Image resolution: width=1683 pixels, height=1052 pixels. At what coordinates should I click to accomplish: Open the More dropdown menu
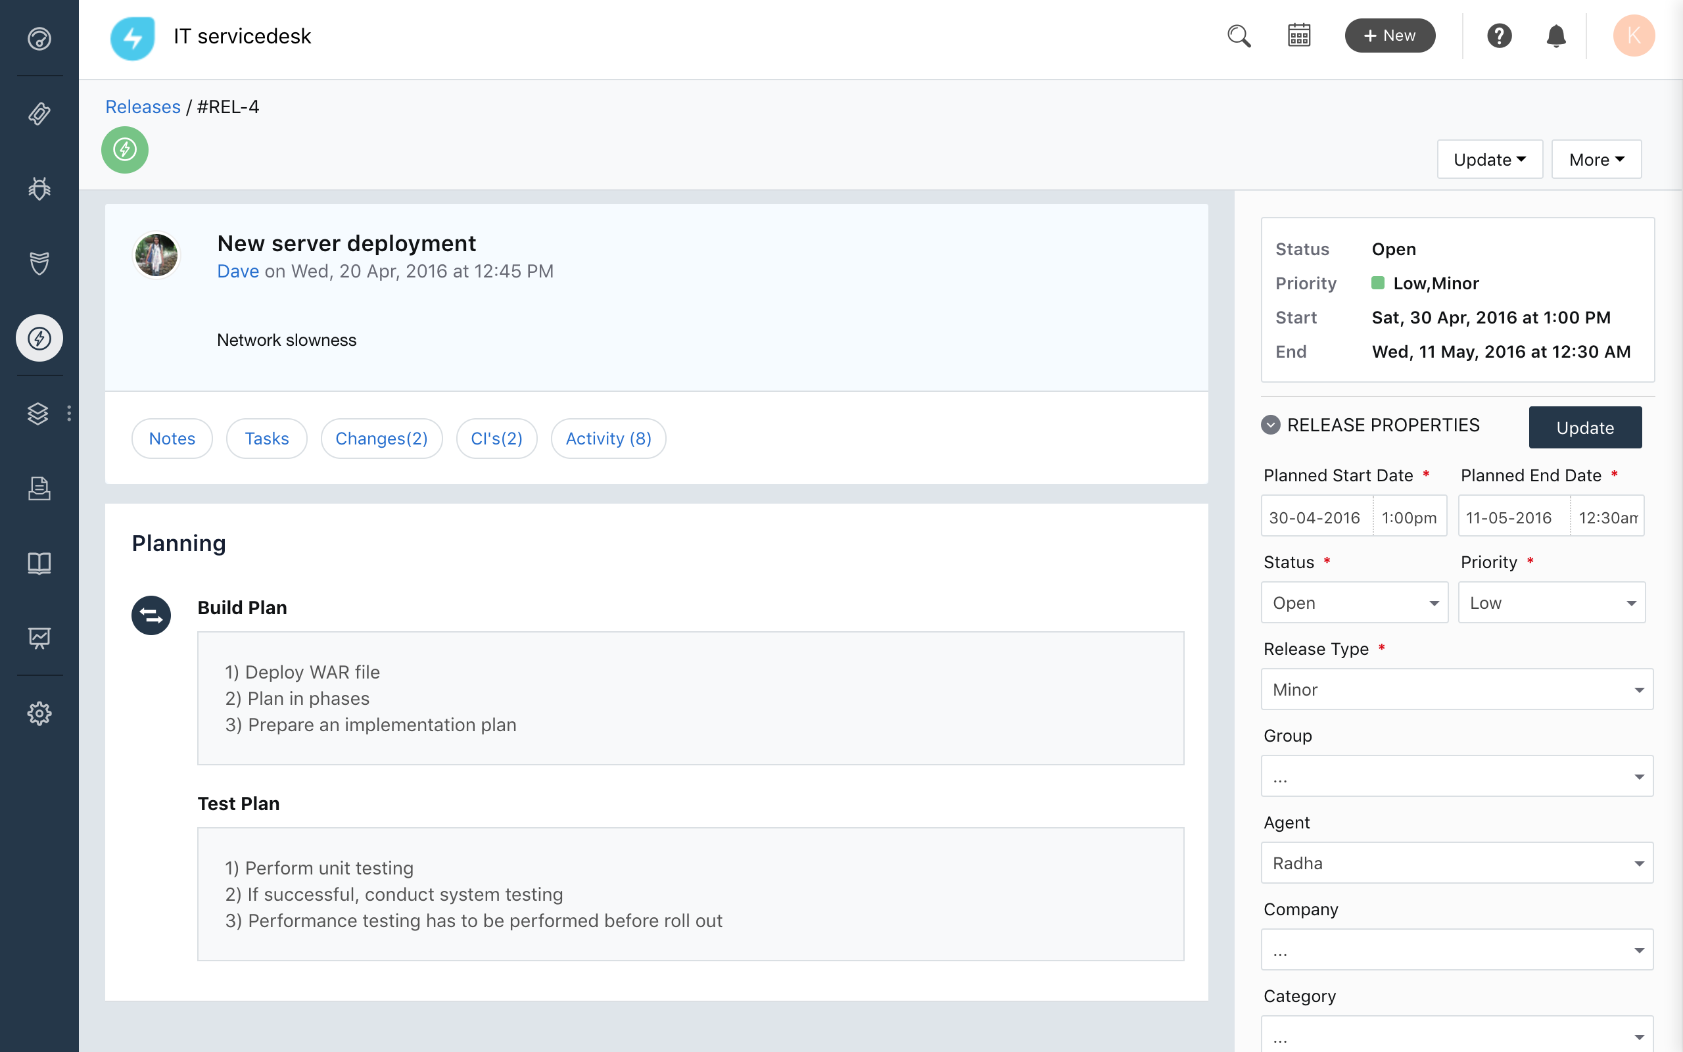[1596, 159]
